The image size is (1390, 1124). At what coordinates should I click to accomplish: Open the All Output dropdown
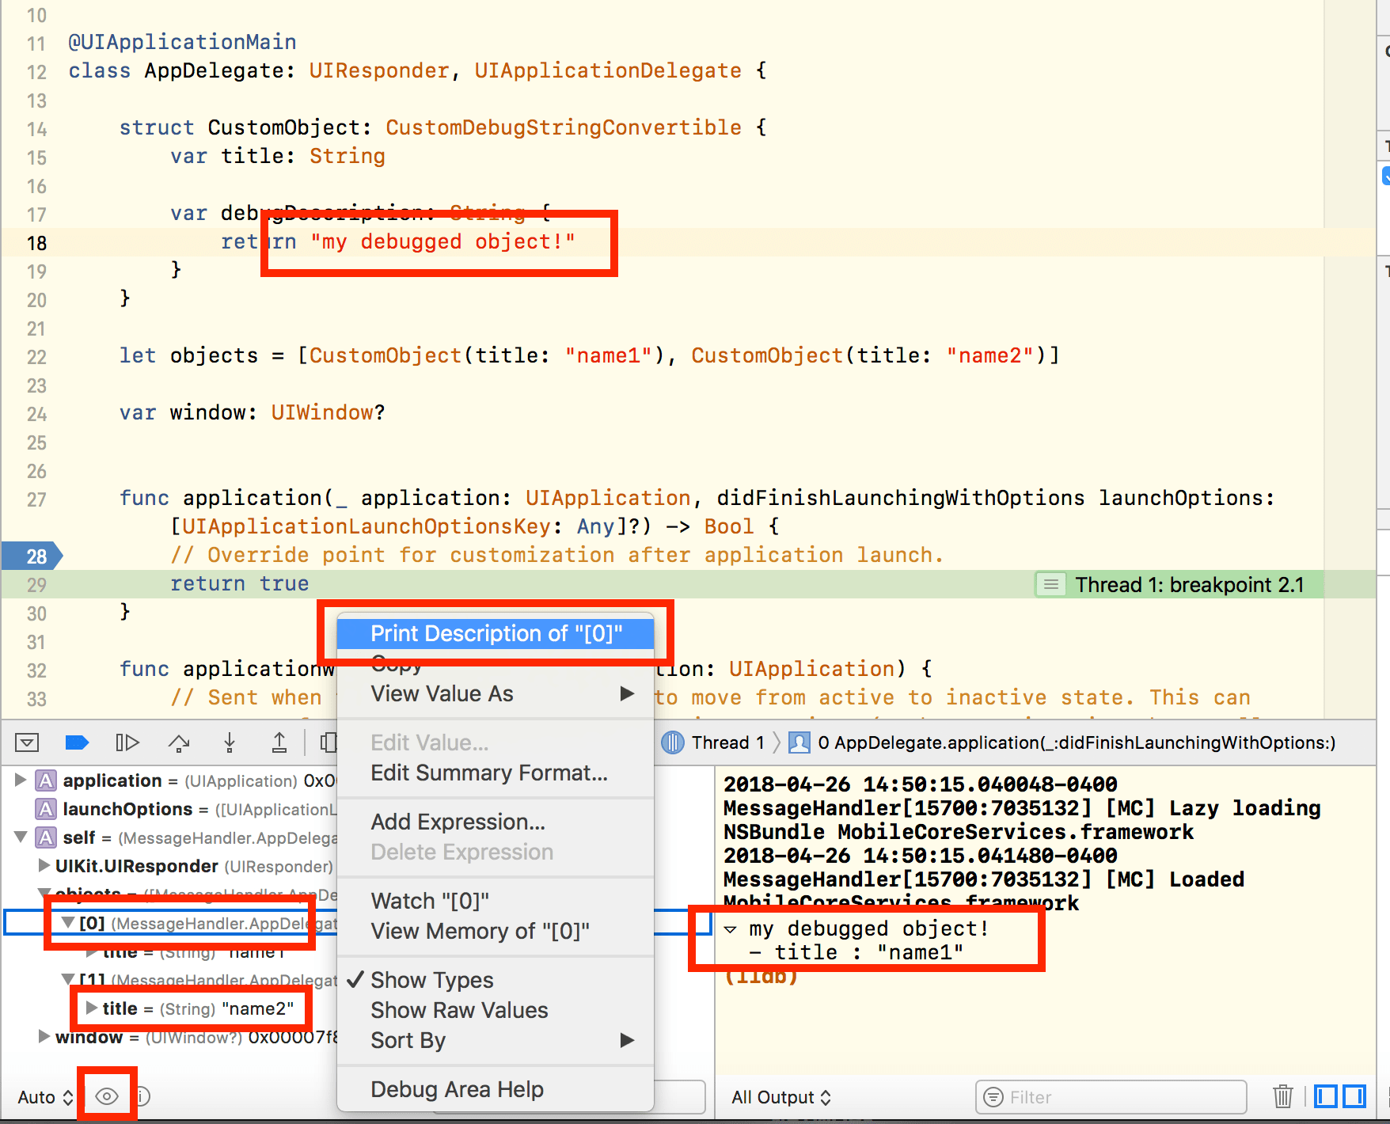[x=780, y=1097]
